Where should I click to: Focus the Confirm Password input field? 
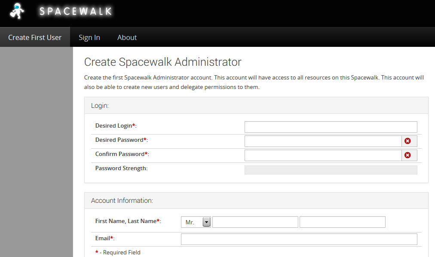point(323,155)
